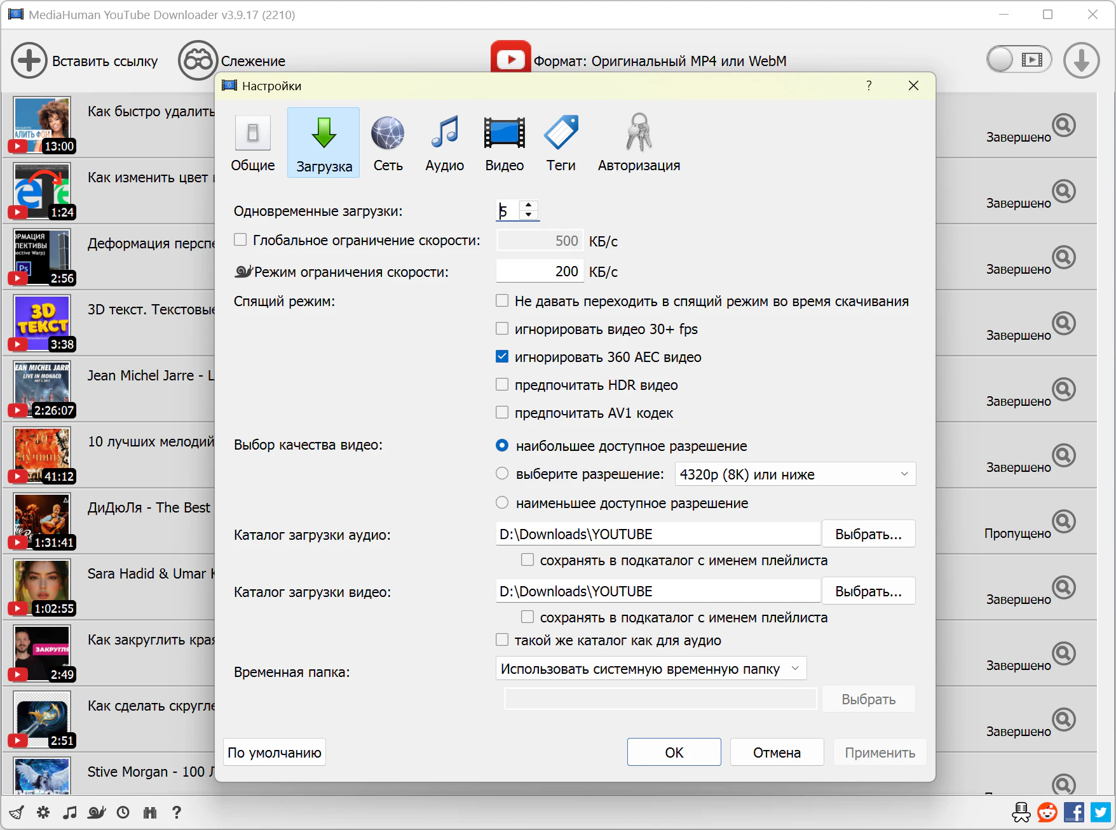The height and width of the screenshot is (830, 1116).
Task: Switch to the Видео settings tab
Action: click(x=505, y=143)
